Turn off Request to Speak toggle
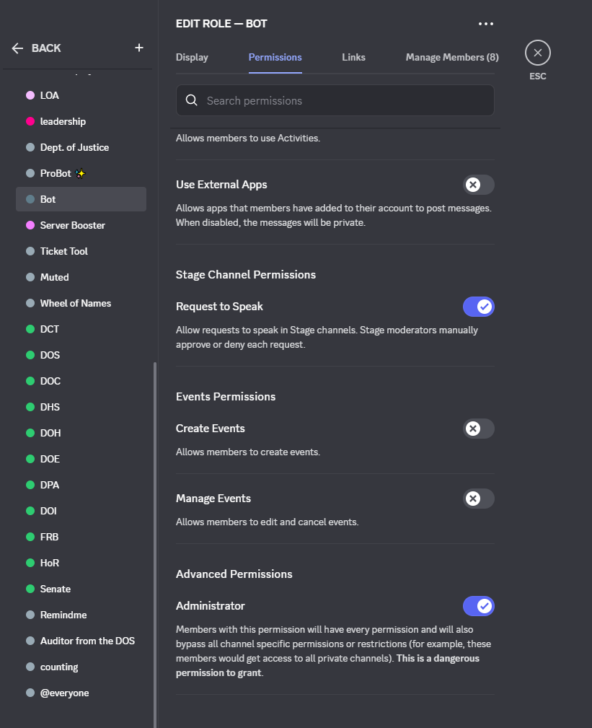592x728 pixels. (x=479, y=307)
